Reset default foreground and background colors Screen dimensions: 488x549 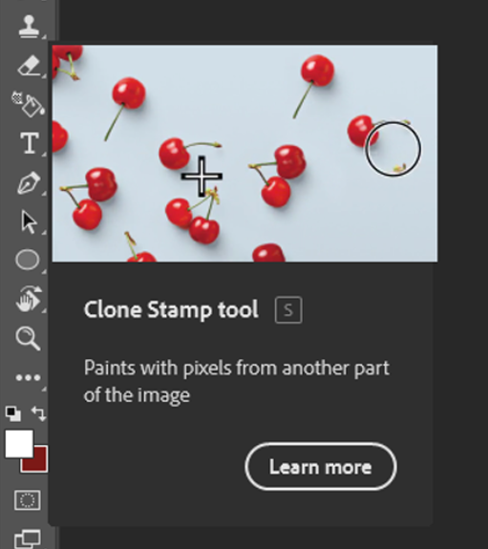pos(13,413)
